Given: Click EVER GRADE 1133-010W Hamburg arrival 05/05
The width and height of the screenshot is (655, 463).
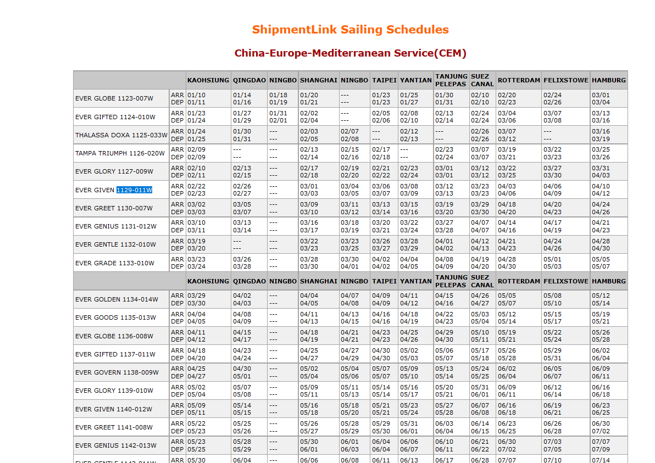Looking at the screenshot, I should pos(601,259).
